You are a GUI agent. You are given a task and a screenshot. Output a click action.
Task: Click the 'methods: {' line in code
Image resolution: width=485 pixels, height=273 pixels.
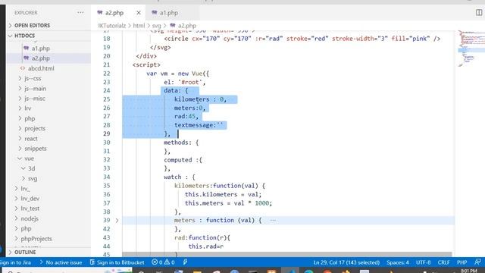click(x=181, y=143)
